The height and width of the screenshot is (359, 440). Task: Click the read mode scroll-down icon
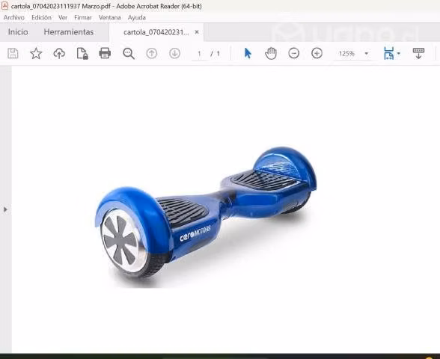tap(418, 53)
